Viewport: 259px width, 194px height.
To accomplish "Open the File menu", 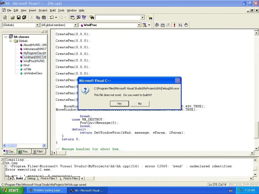I will pyautogui.click(x=9, y=10).
